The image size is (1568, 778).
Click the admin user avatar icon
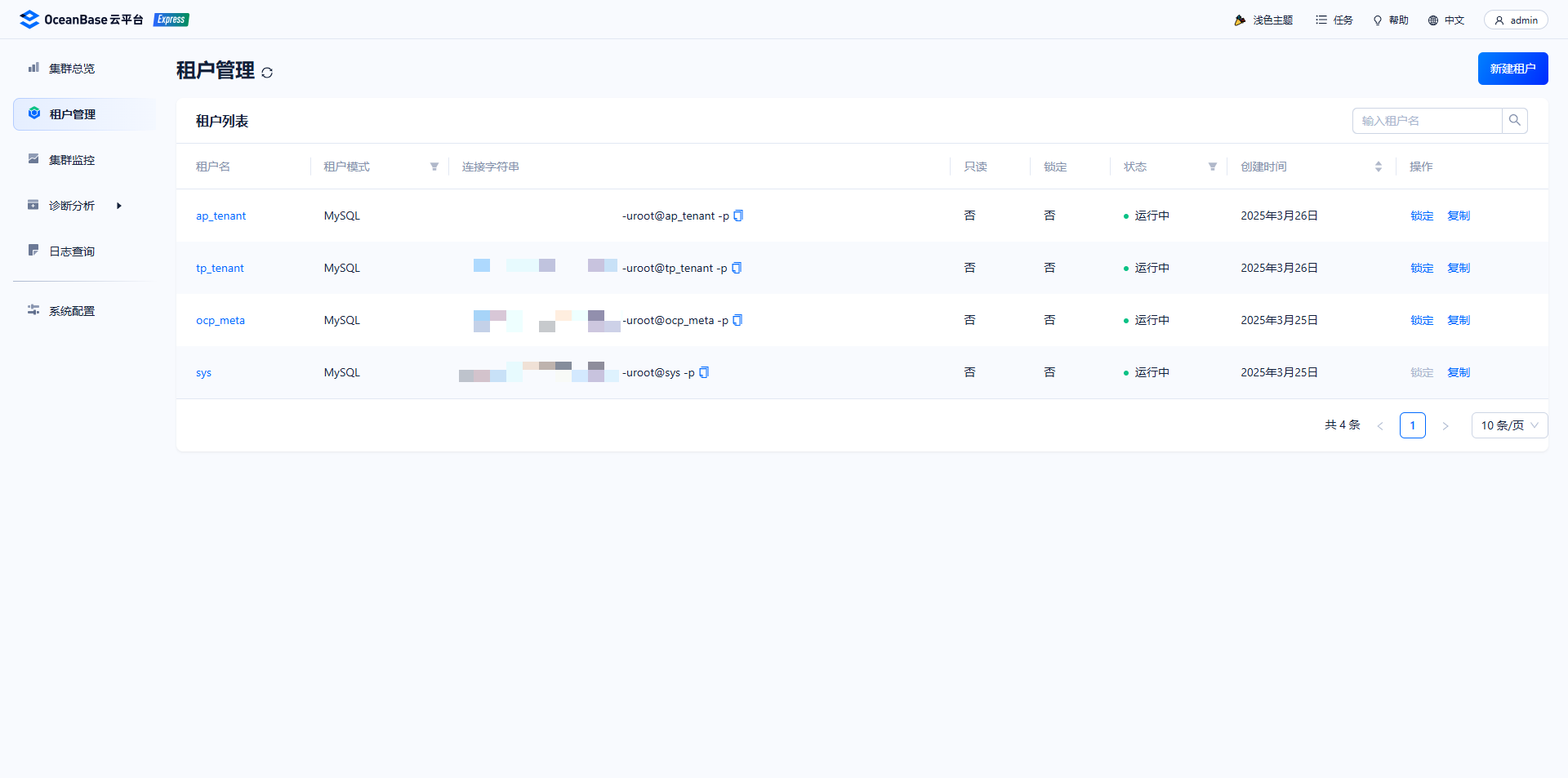pos(1499,20)
